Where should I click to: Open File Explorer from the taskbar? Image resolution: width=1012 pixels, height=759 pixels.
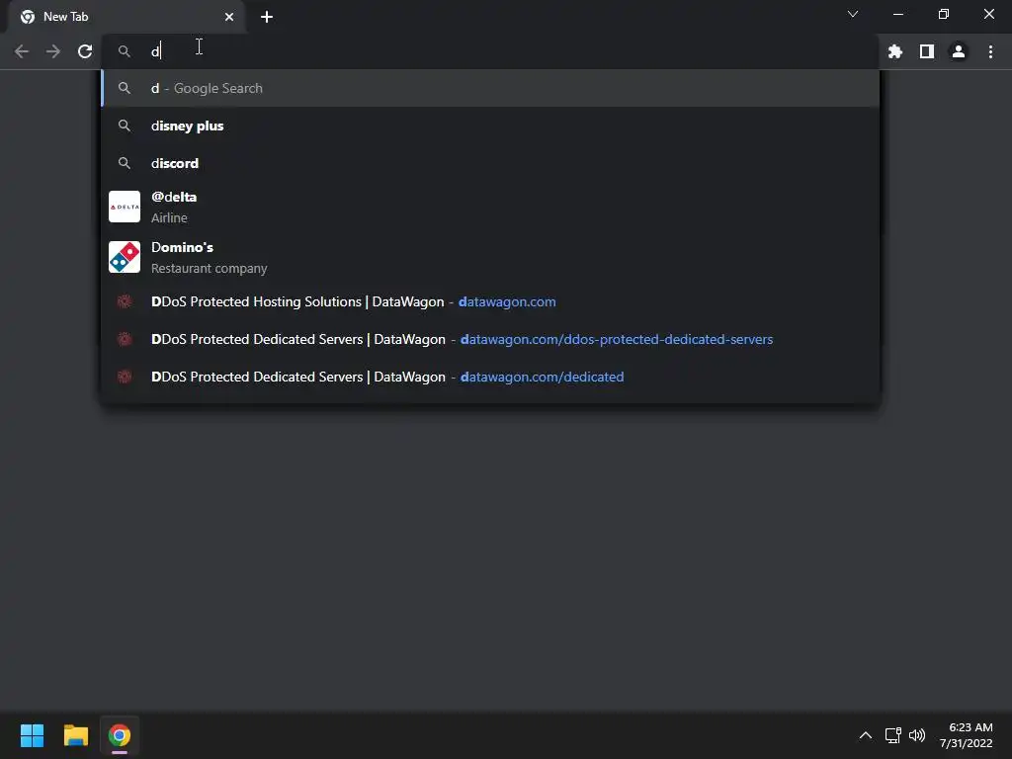pyautogui.click(x=75, y=735)
